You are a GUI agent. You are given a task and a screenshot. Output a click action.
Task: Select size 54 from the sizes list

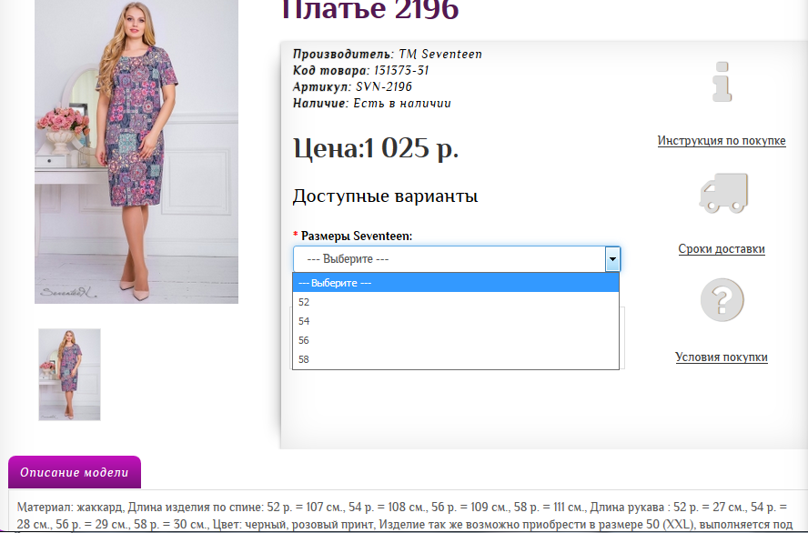pos(364,321)
